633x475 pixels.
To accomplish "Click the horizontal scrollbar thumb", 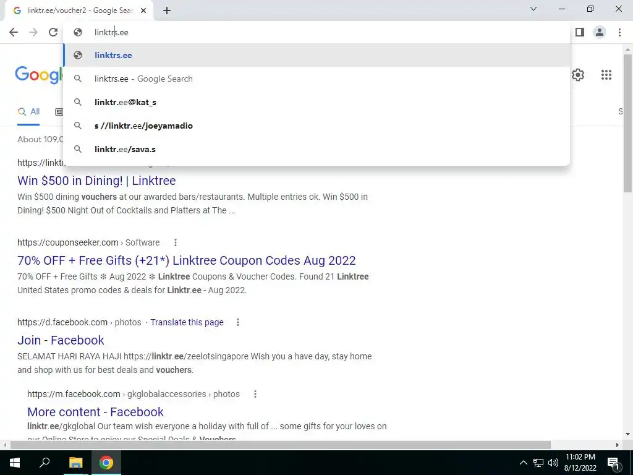I will 281,445.
